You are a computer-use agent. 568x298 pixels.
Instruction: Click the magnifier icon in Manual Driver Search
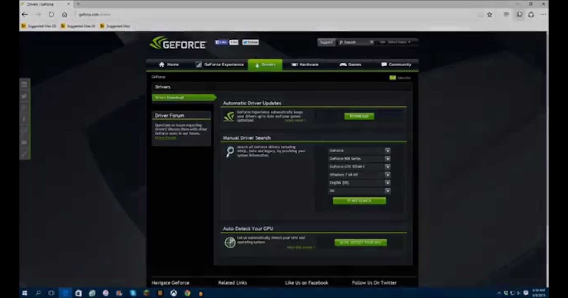tap(230, 152)
